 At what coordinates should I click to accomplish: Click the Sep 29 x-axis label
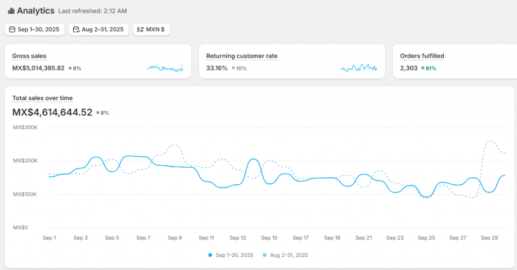(x=489, y=238)
